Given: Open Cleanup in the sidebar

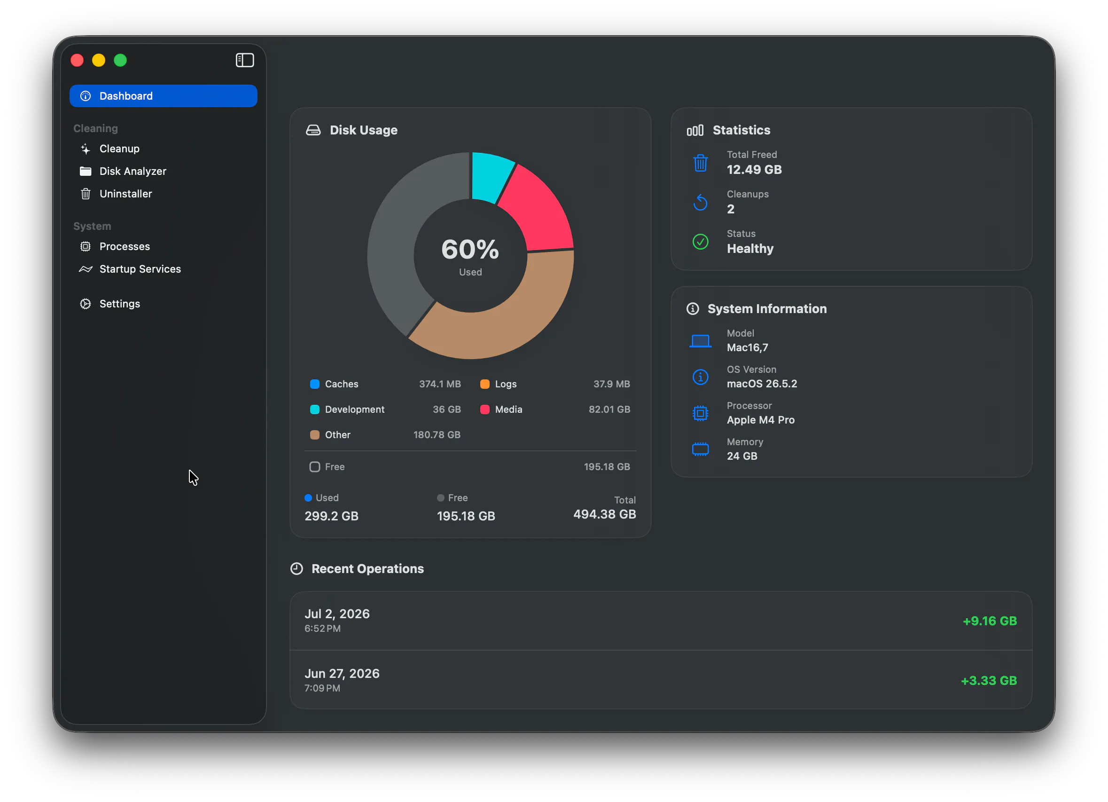Looking at the screenshot, I should [x=163, y=149].
